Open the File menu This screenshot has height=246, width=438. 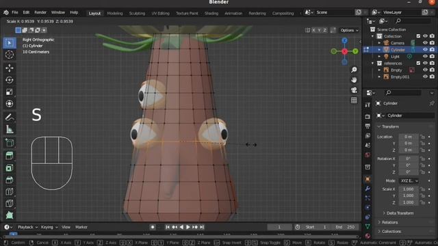[15, 12]
